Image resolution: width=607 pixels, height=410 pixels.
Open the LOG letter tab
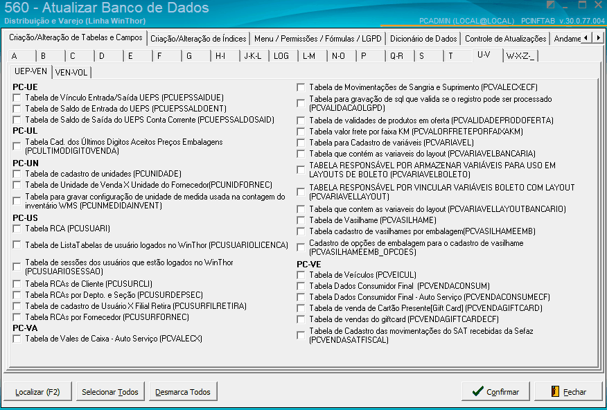coord(284,56)
